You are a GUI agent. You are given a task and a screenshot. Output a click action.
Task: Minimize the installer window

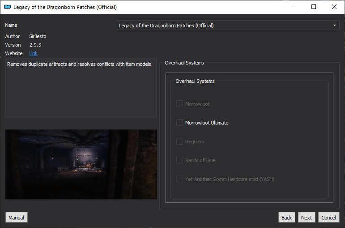[x=293, y=7]
